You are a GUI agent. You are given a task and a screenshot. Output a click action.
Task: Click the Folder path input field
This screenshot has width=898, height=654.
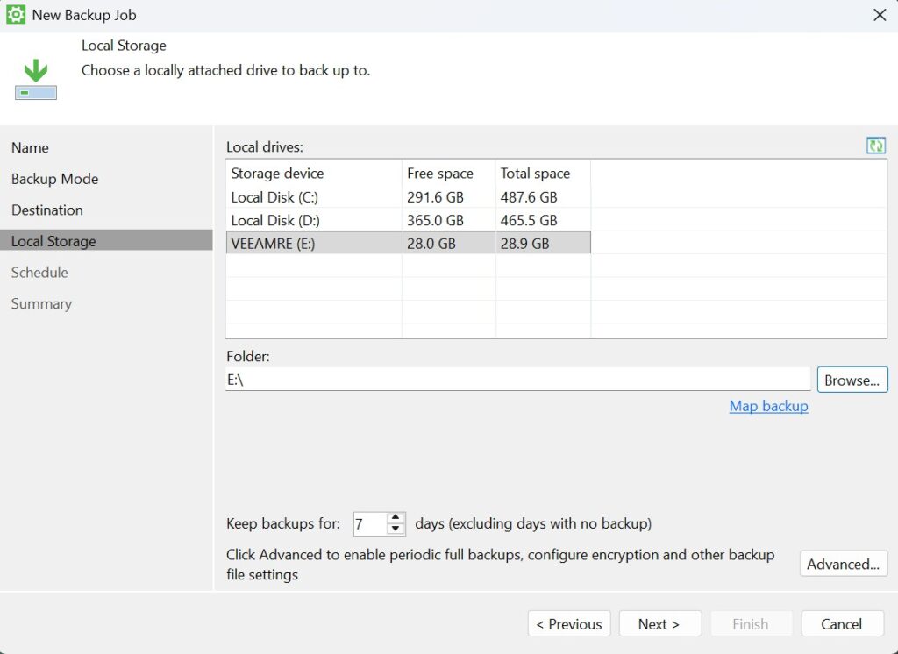pos(517,380)
